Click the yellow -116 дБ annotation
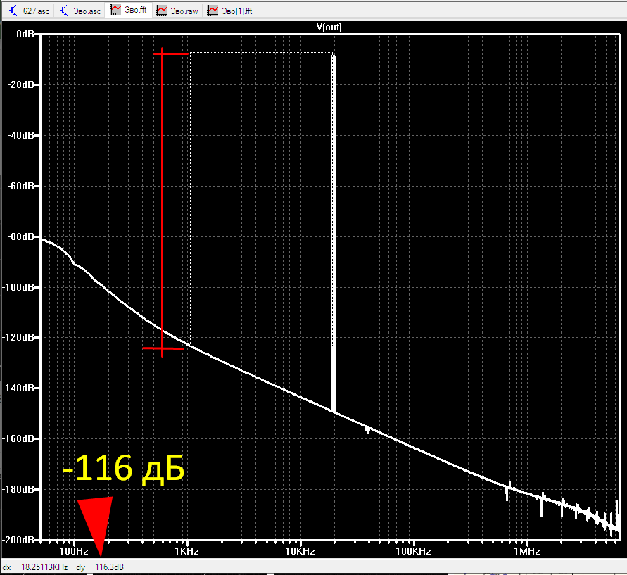627x575 pixels. click(x=124, y=468)
